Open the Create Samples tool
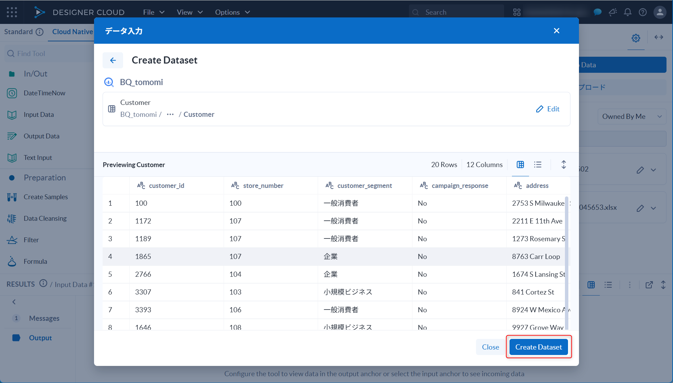This screenshot has width=673, height=383. (45, 196)
